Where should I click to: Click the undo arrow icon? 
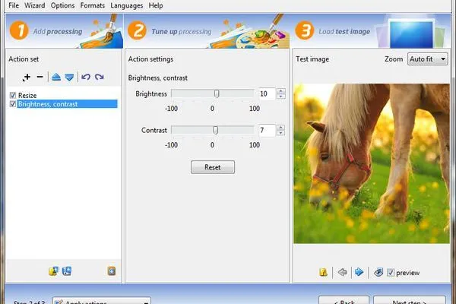pyautogui.click(x=85, y=77)
